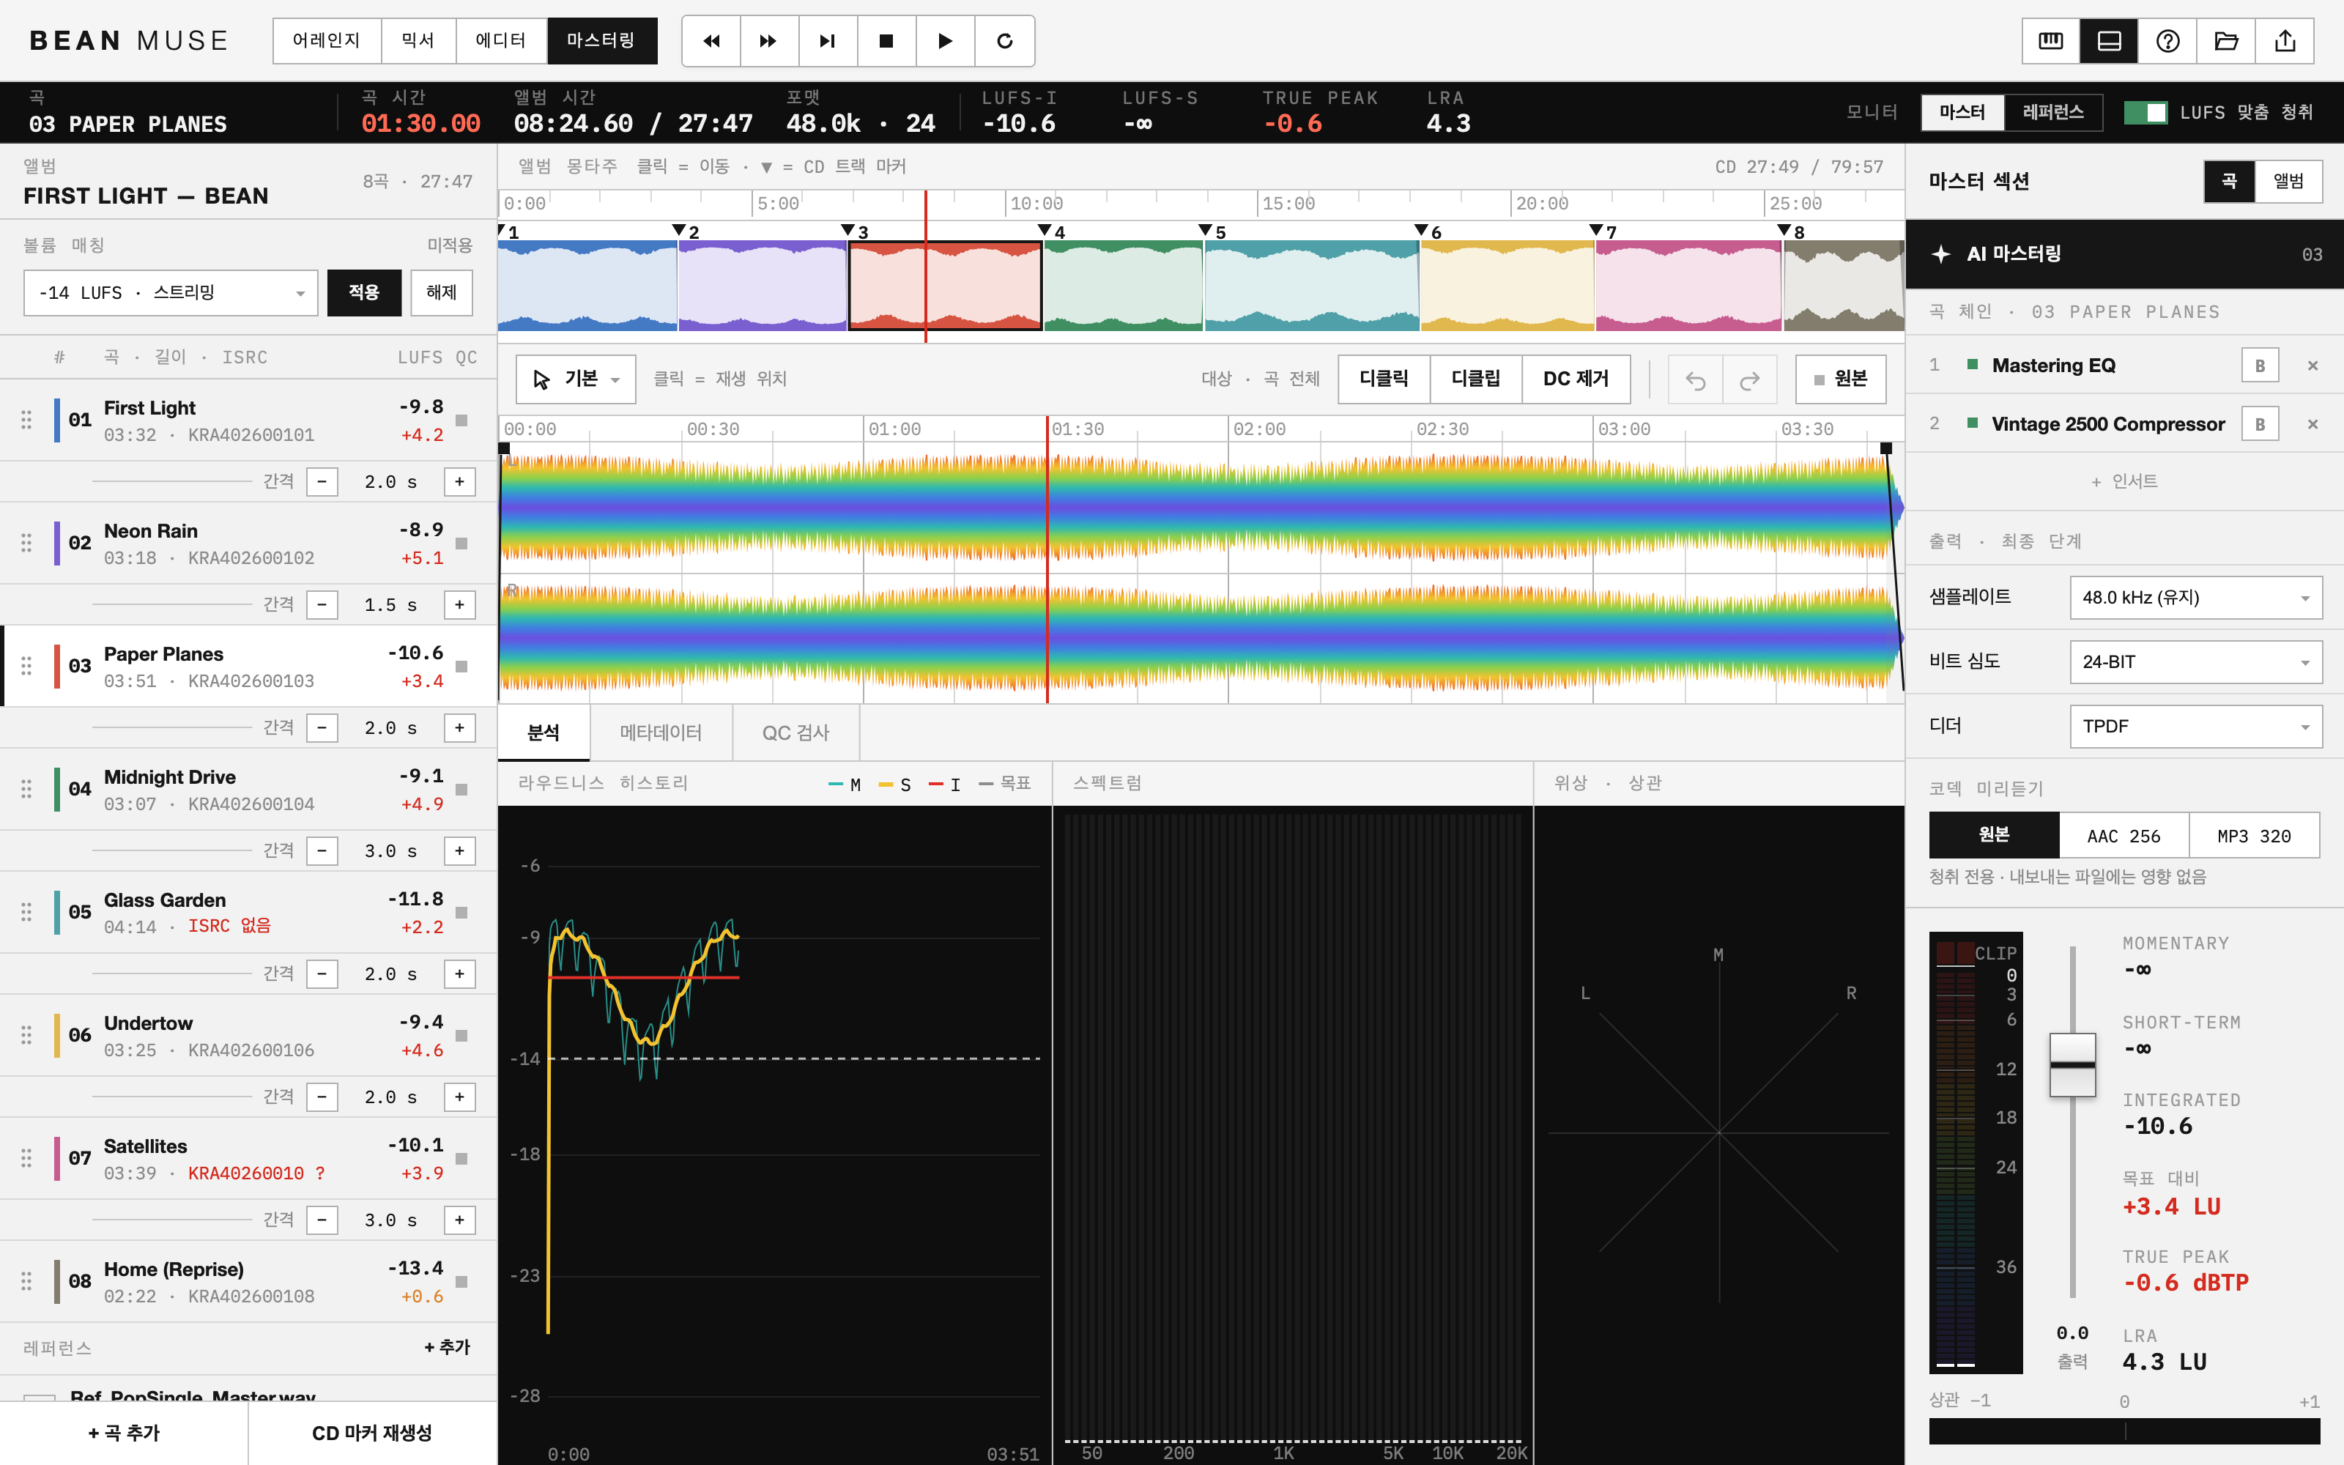Switch master section to 앨범 mode
This screenshot has height=1465, width=2344.
click(x=2288, y=181)
